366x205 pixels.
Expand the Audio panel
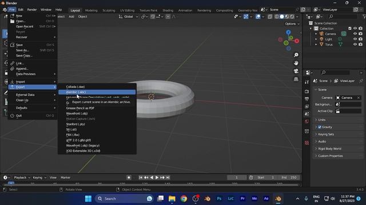click(337, 141)
